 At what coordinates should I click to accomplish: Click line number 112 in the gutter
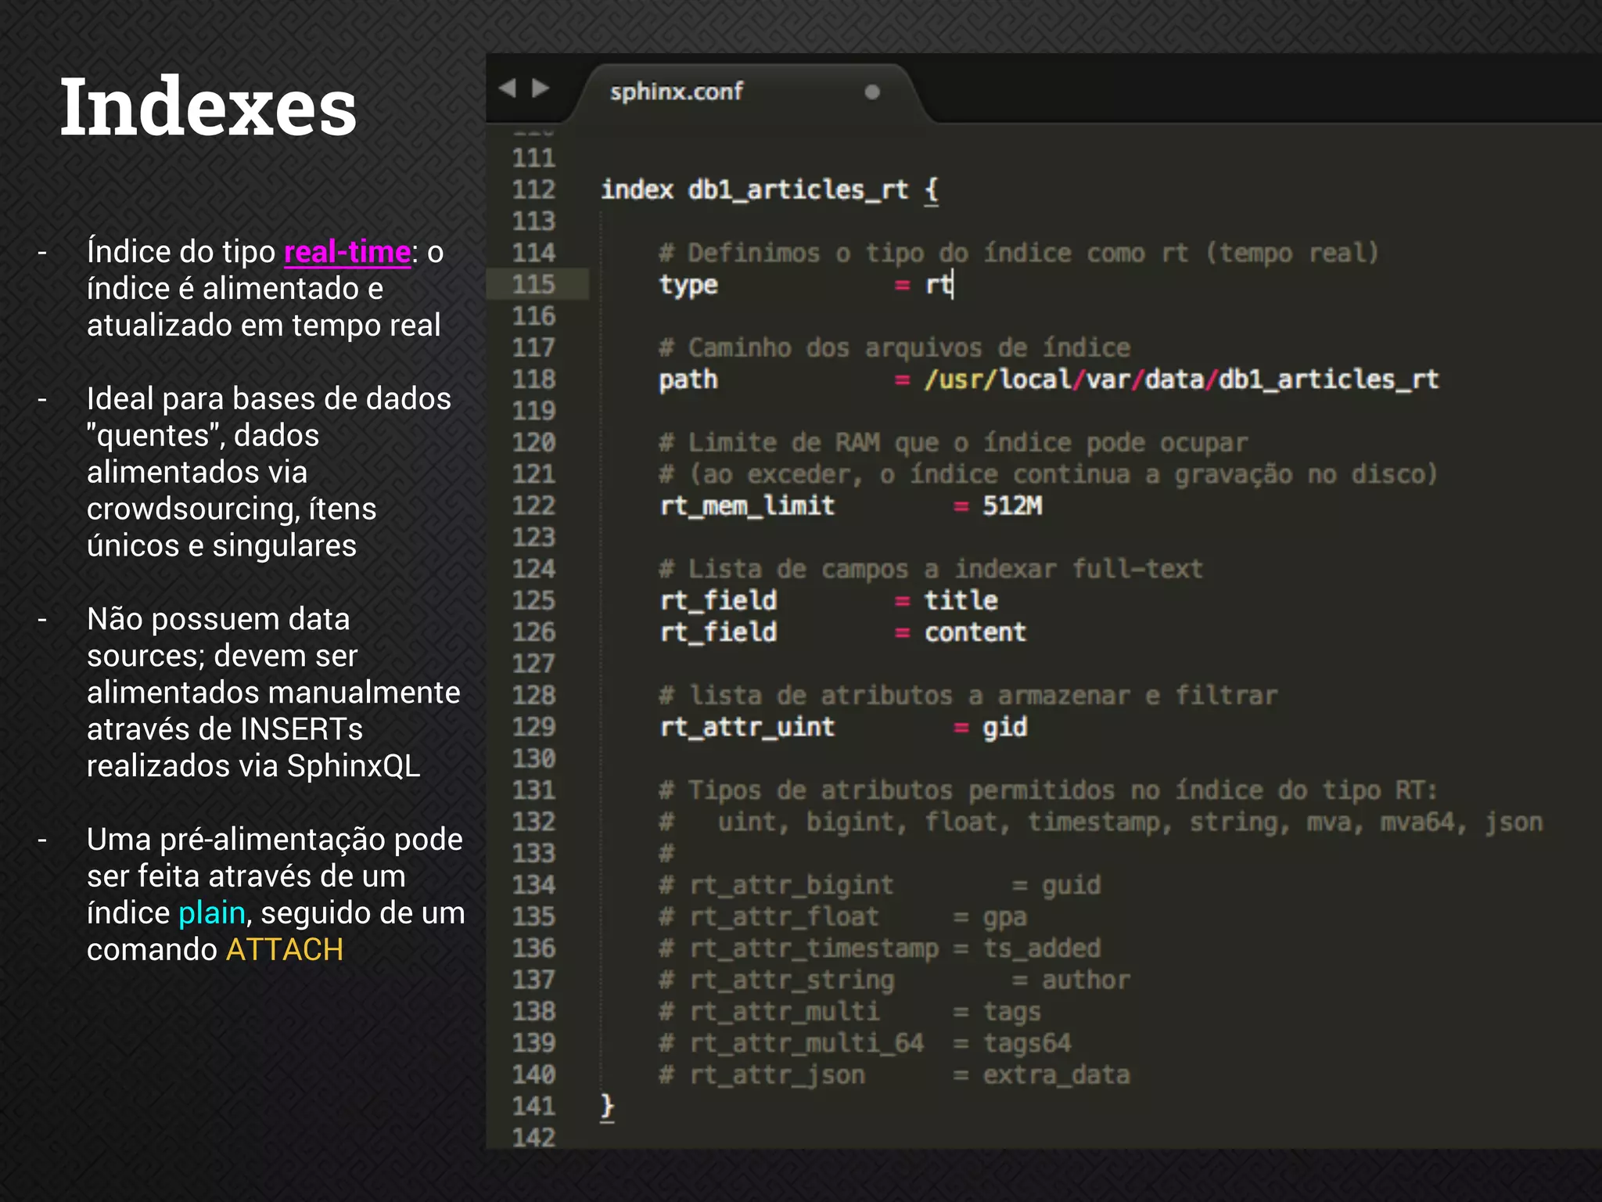pos(533,190)
